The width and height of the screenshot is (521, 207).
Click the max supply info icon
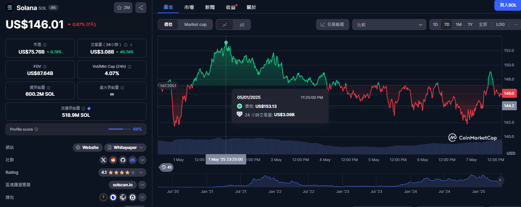[x=122, y=88]
